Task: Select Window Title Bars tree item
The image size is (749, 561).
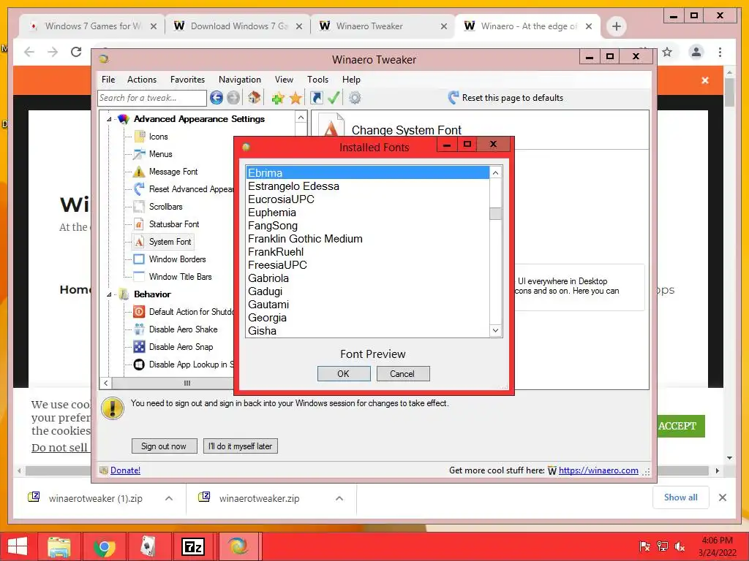Action: point(180,277)
